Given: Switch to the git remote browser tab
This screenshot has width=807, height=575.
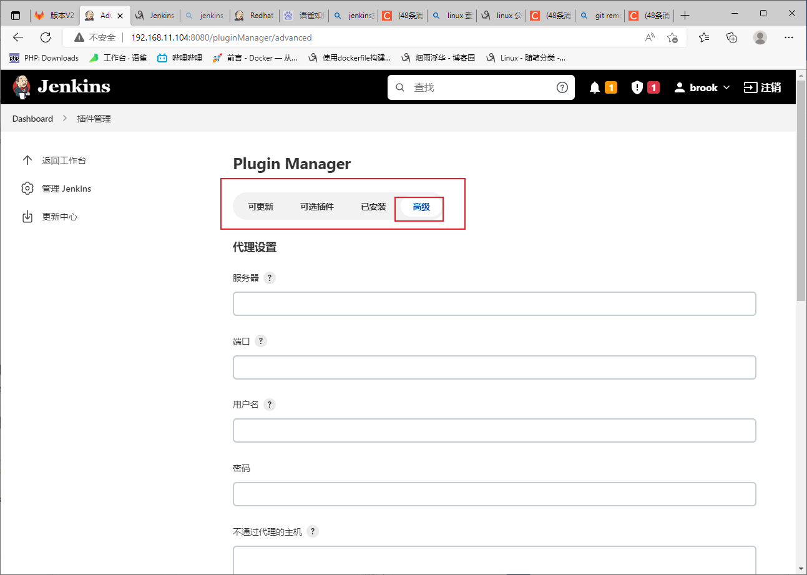Looking at the screenshot, I should point(600,16).
